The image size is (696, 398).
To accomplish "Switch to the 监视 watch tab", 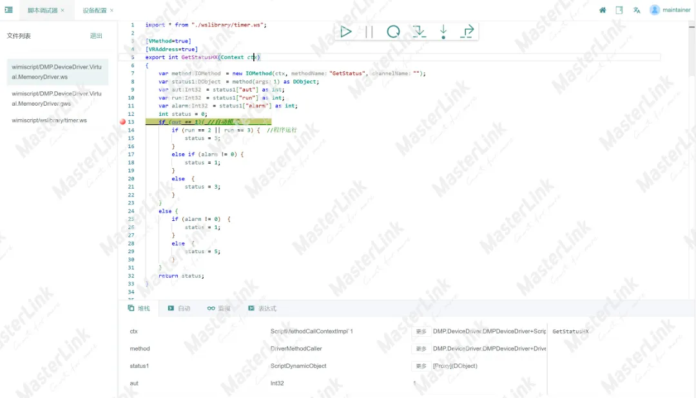I will click(218, 308).
